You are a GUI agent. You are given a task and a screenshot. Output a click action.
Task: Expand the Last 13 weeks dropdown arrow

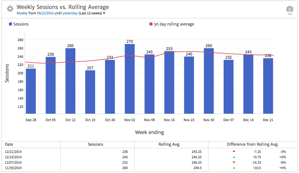(x=104, y=13)
